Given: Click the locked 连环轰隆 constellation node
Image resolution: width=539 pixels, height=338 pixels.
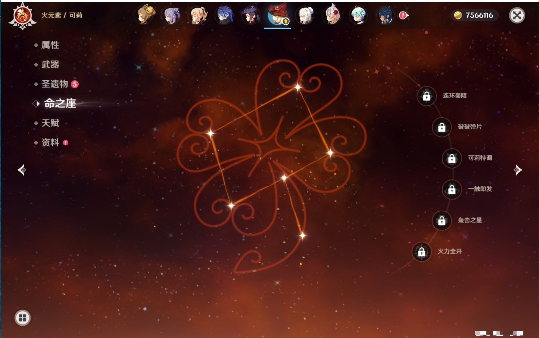Looking at the screenshot, I should tap(427, 96).
